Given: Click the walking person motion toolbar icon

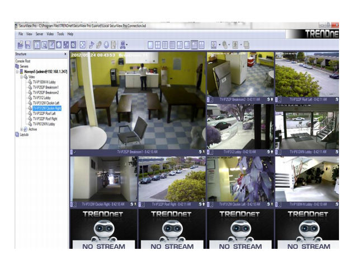Looking at the screenshot, I should coord(235,45).
